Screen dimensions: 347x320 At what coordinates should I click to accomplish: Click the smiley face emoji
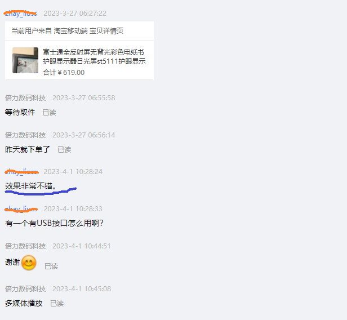pos(29,263)
